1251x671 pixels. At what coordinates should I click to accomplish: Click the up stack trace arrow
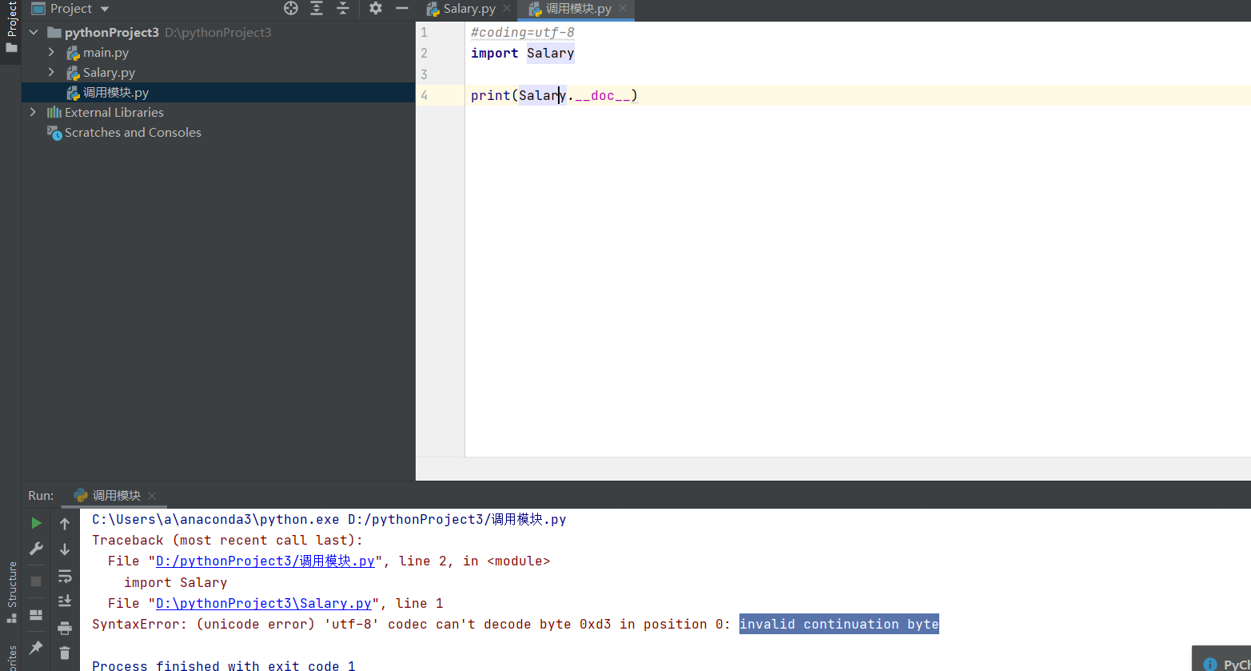pyautogui.click(x=65, y=524)
